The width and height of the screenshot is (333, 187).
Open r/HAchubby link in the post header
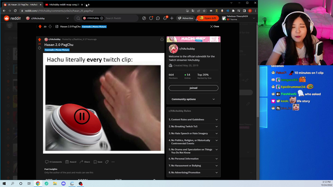coord(54,39)
